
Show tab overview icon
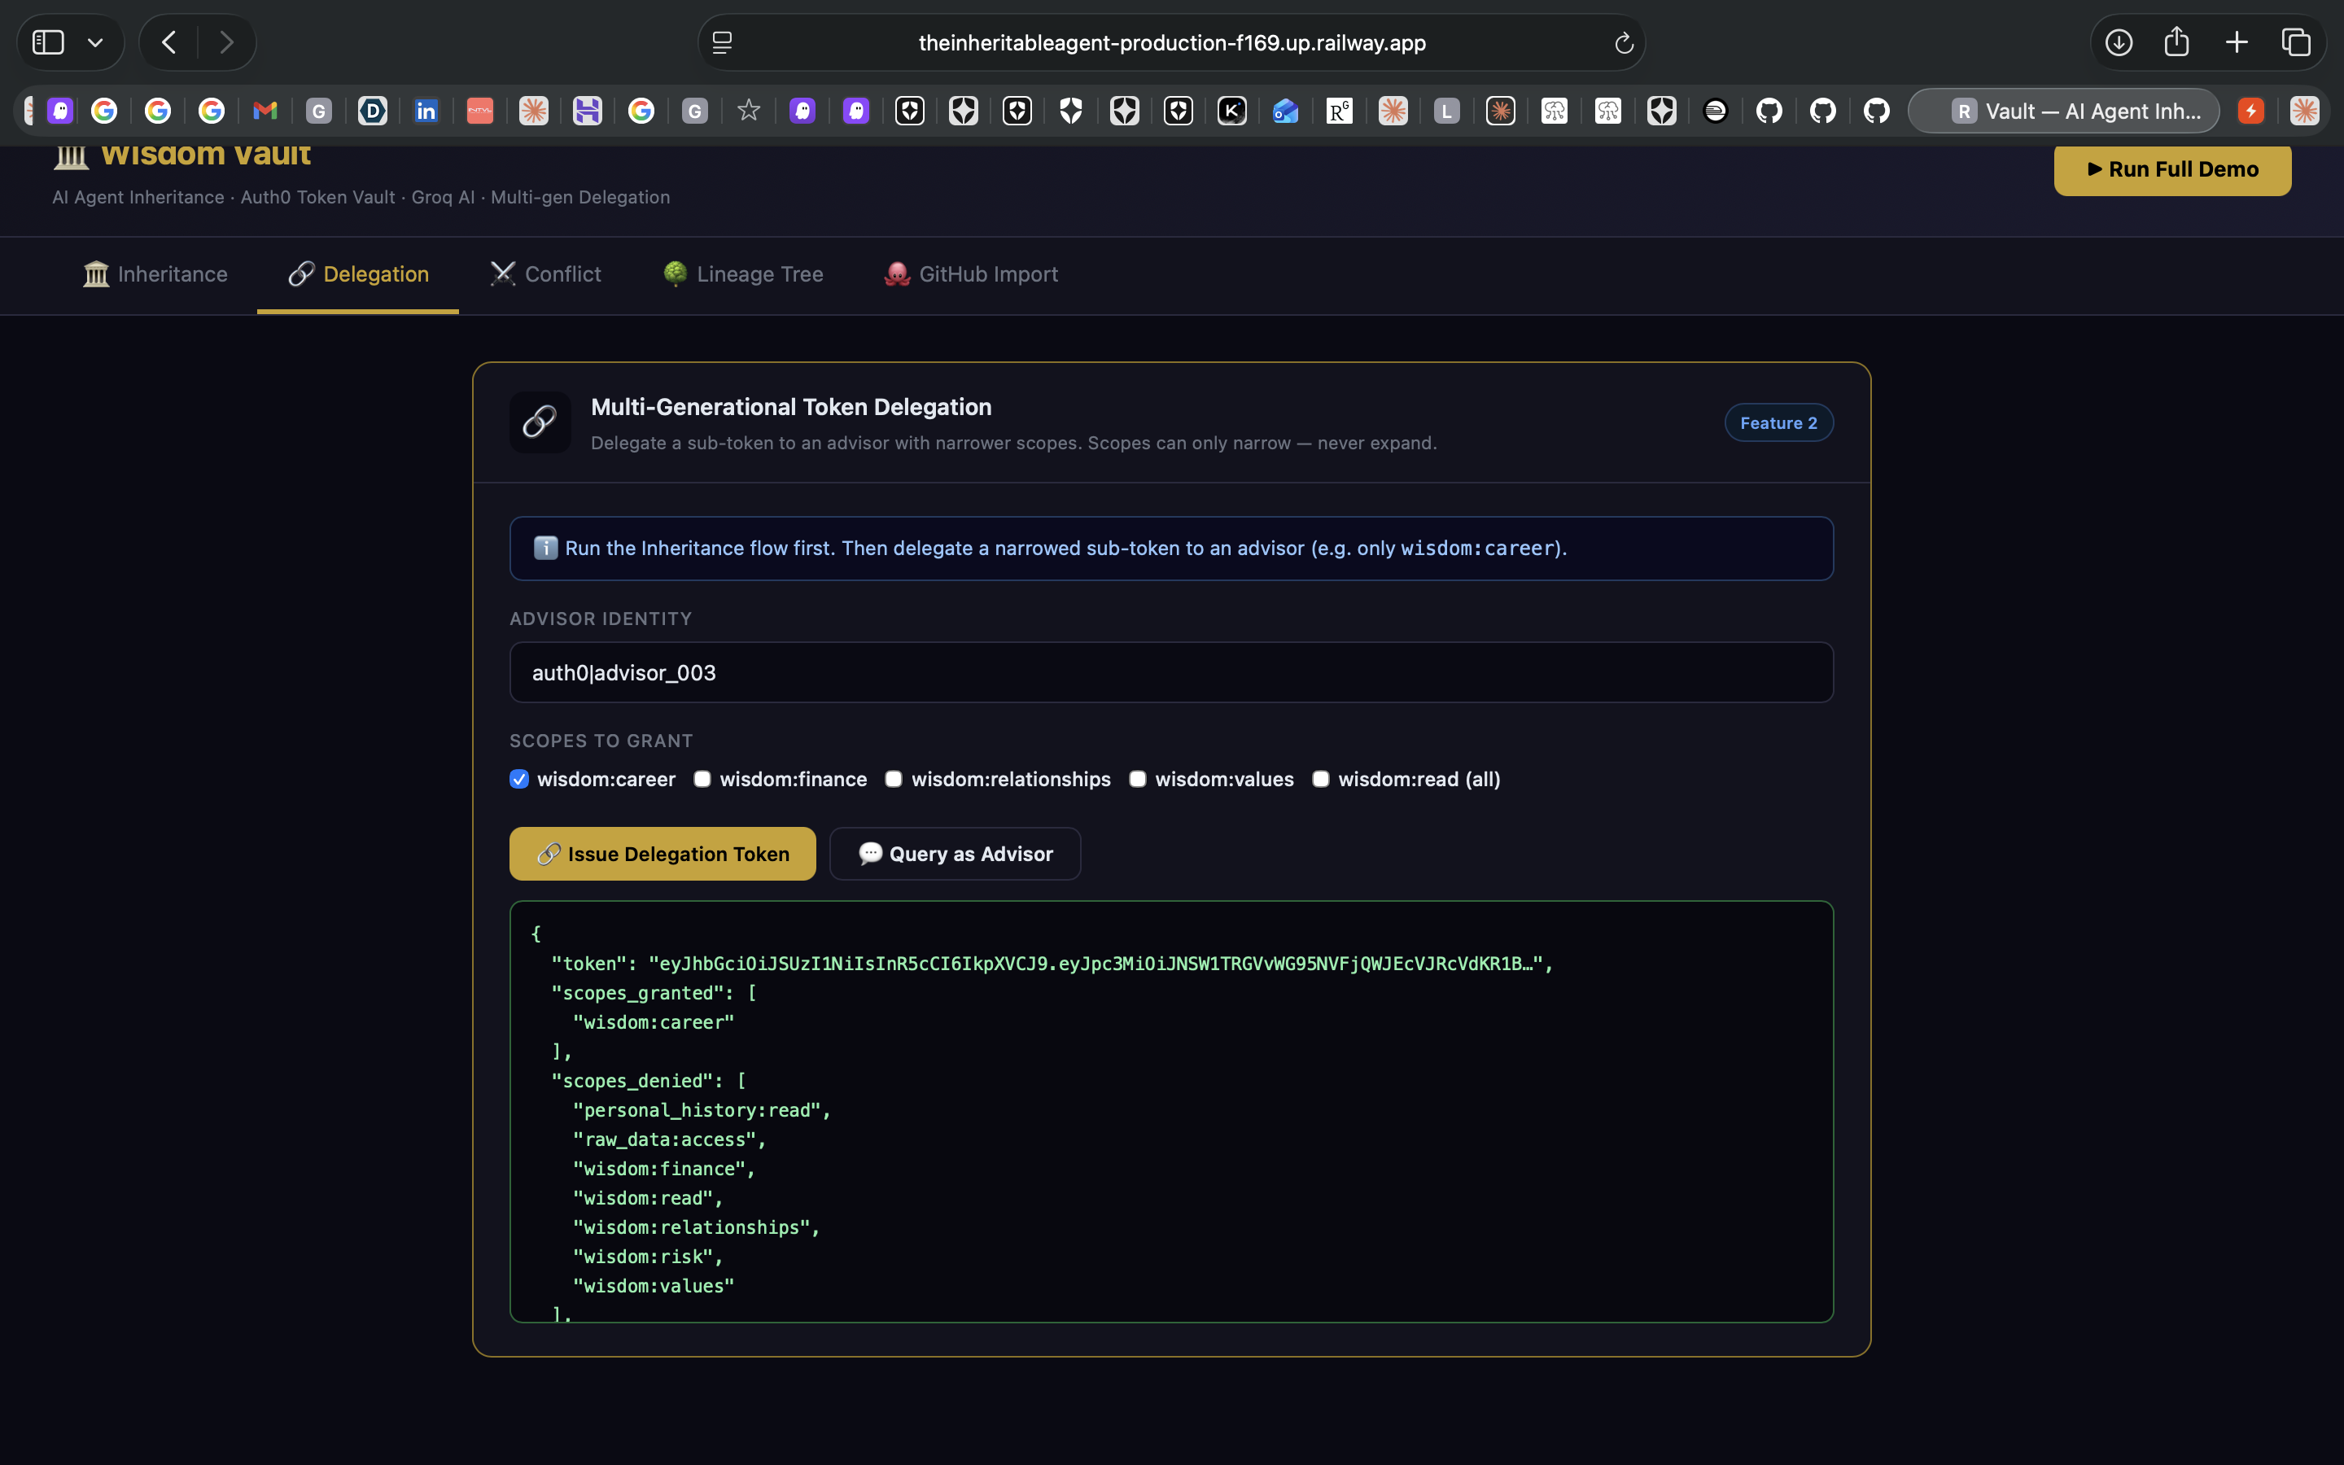(2295, 42)
